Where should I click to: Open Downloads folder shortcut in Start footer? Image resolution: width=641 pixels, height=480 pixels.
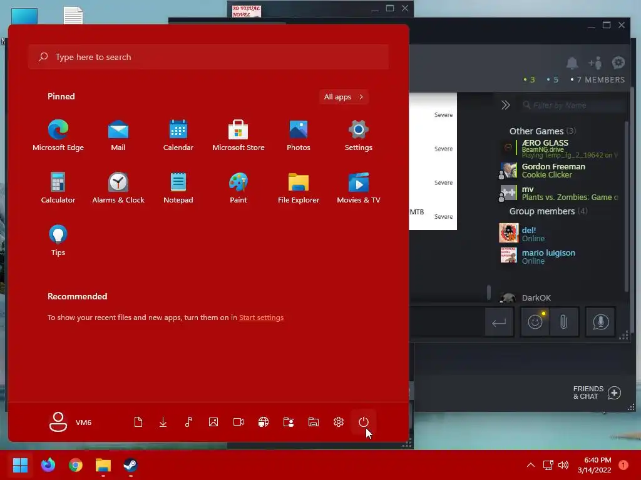pyautogui.click(x=163, y=422)
